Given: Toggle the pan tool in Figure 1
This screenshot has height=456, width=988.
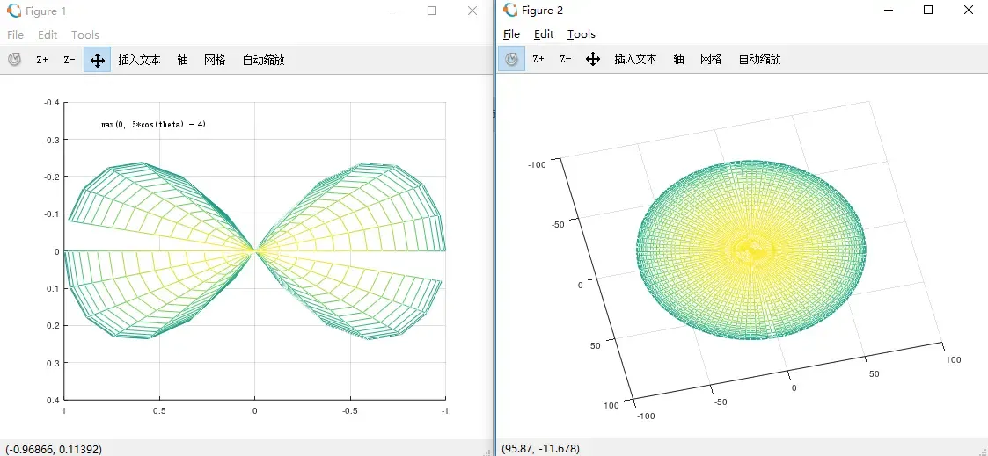Looking at the screenshot, I should (x=98, y=60).
